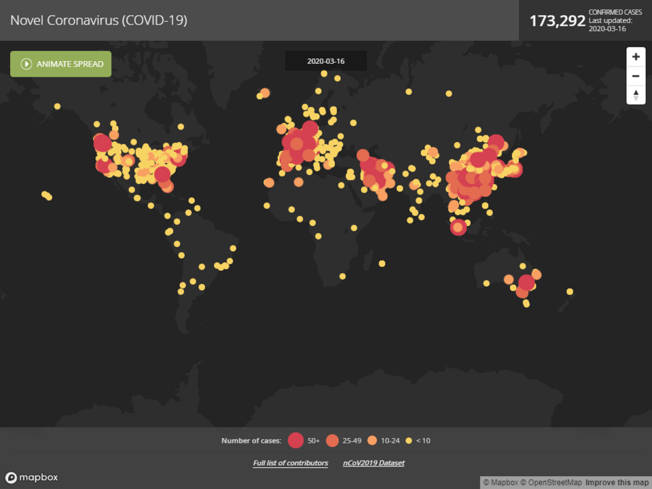Click the Improve this map link
The height and width of the screenshot is (489, 652).
(617, 483)
